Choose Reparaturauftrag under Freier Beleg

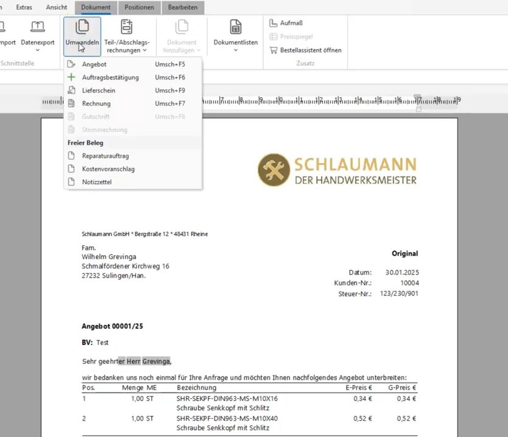[133, 156]
